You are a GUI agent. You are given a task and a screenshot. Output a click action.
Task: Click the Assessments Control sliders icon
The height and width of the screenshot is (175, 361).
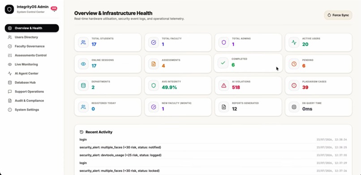10,55
